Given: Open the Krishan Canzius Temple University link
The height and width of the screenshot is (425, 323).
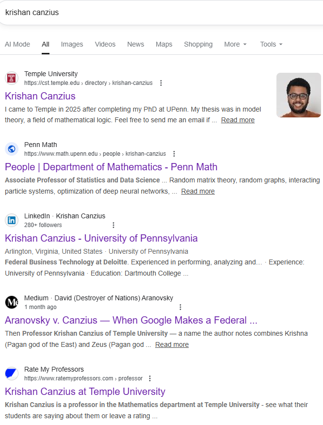Looking at the screenshot, I should (x=40, y=96).
